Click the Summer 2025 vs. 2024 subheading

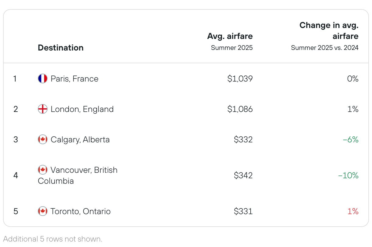tap(325, 48)
